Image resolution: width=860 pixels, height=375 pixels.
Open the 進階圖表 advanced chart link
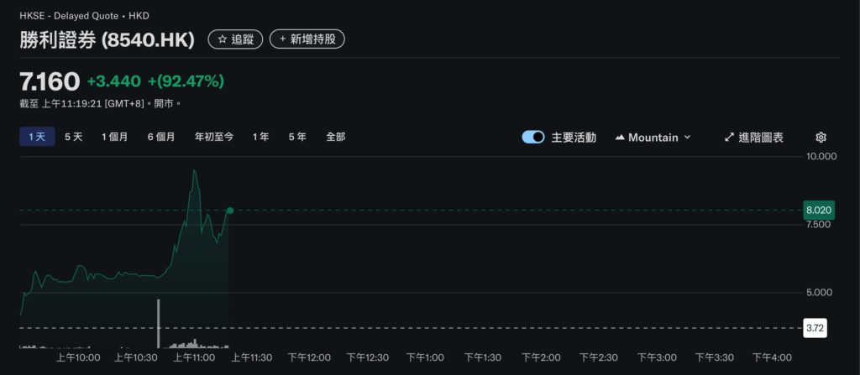click(761, 137)
